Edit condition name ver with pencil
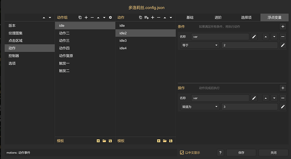The height and width of the screenshot is (159, 291). 254,37
